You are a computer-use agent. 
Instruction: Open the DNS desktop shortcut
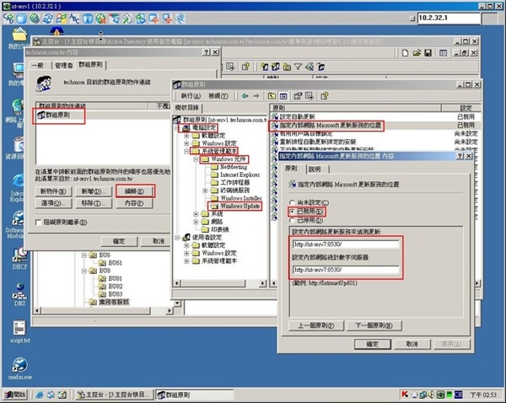[x=19, y=294]
